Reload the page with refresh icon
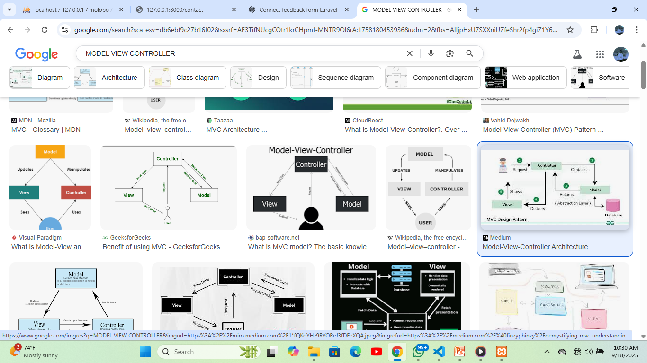The width and height of the screenshot is (647, 363). click(45, 30)
